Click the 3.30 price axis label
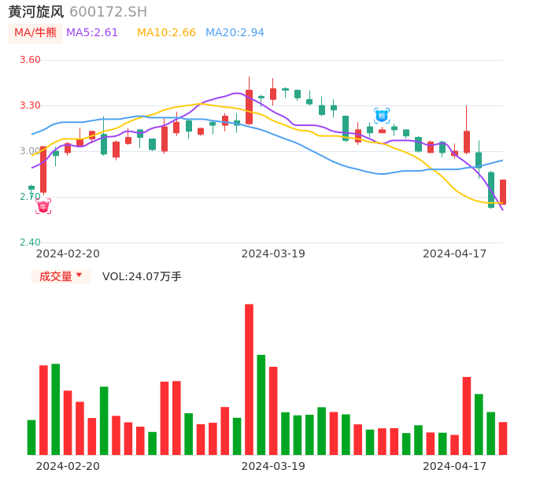 [29, 105]
